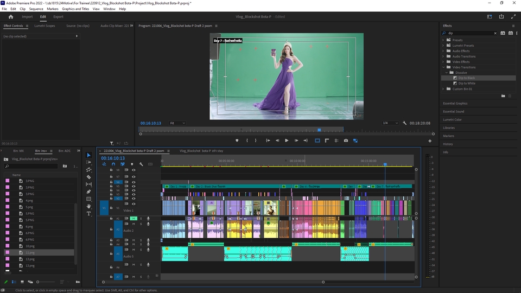
Task: Toggle snap in timeline magnet icon
Action: click(113, 164)
